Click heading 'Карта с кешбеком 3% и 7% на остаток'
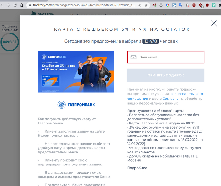This screenshot has height=186, width=221. click(122, 29)
